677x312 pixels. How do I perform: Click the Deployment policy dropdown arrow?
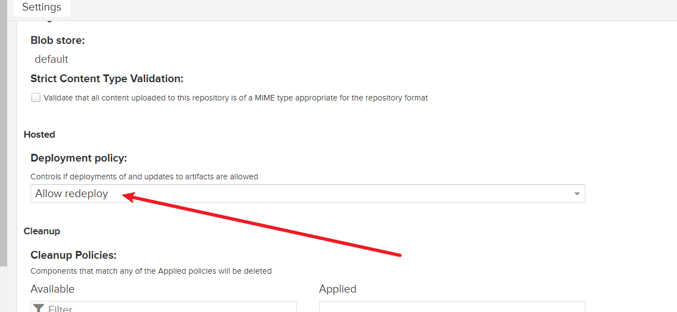click(577, 194)
